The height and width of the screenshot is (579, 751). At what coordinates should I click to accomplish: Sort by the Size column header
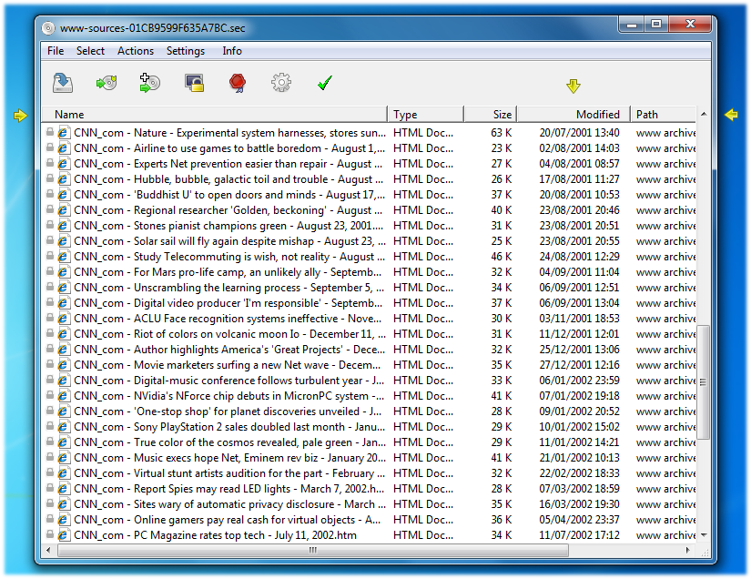point(491,114)
